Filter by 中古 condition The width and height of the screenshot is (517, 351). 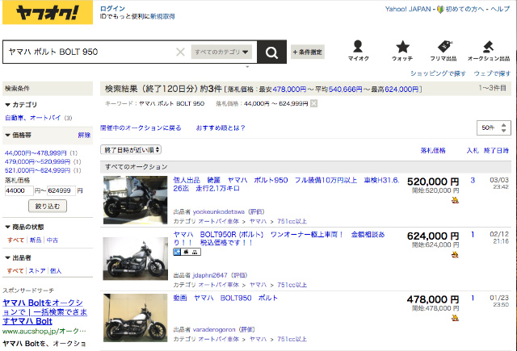[x=52, y=240]
